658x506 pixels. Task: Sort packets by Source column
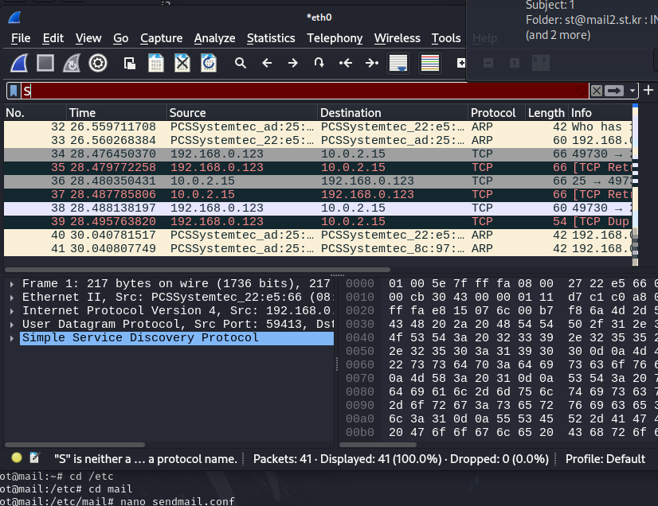click(242, 113)
